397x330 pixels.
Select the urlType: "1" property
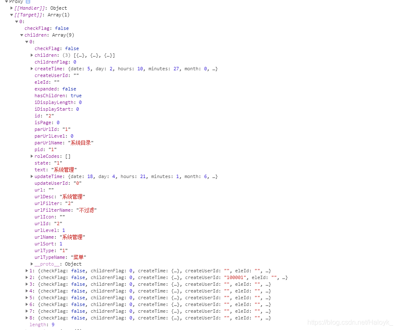click(x=51, y=250)
